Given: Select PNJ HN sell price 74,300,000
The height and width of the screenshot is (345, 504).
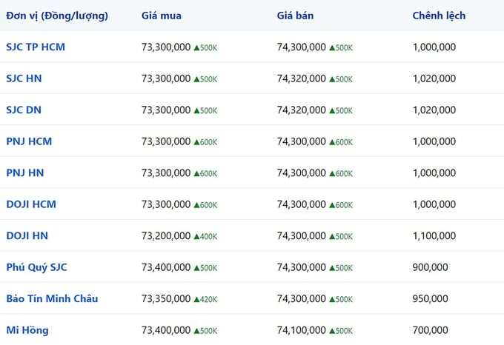Looking at the screenshot, I should click(302, 173).
